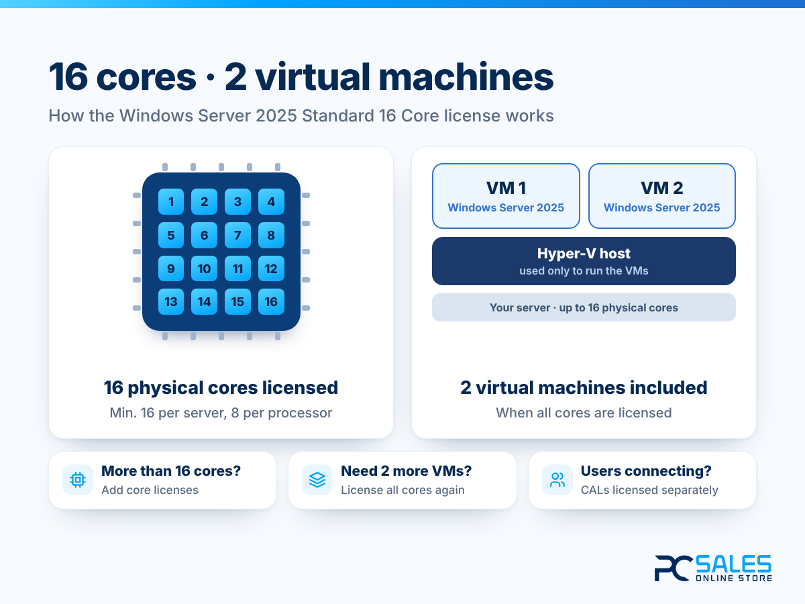Click the 'Need 2 more VMs?' title
Screen dimensions: 805x604
pyautogui.click(x=407, y=471)
